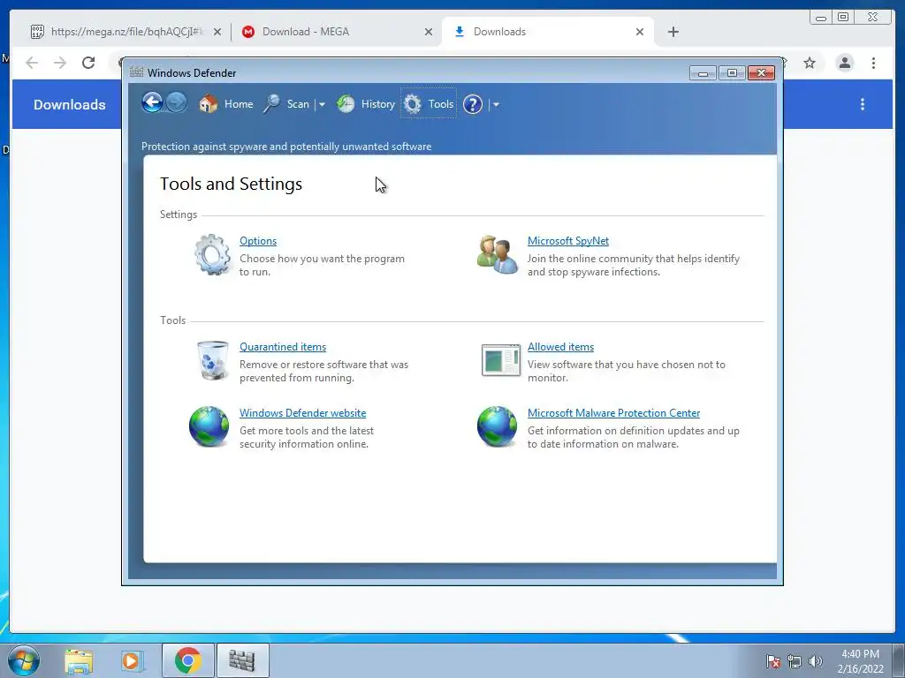905x678 pixels.
Task: Click Chrome's back navigation arrow
Action: coord(33,63)
